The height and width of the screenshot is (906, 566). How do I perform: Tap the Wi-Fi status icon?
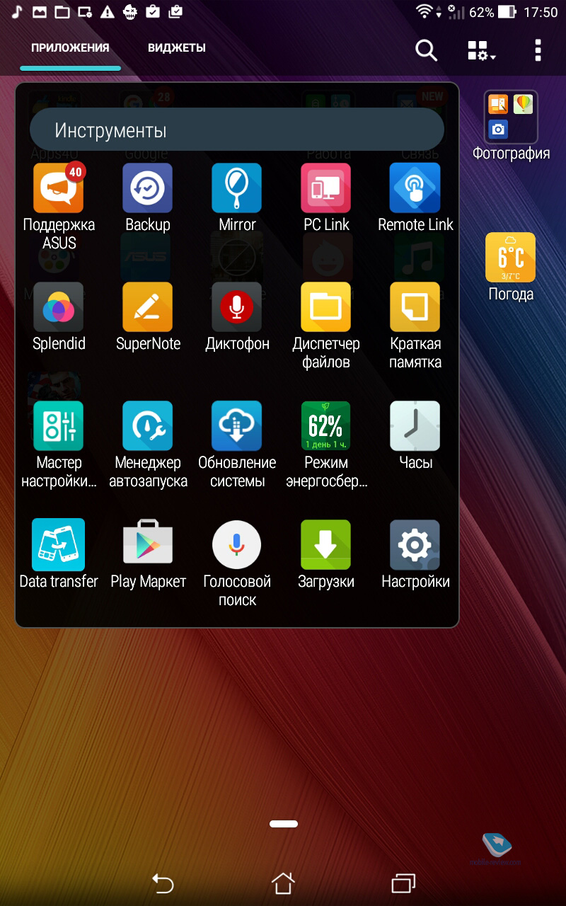pos(424,12)
